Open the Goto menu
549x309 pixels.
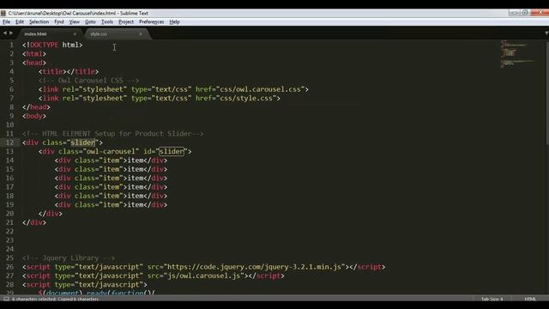point(90,21)
